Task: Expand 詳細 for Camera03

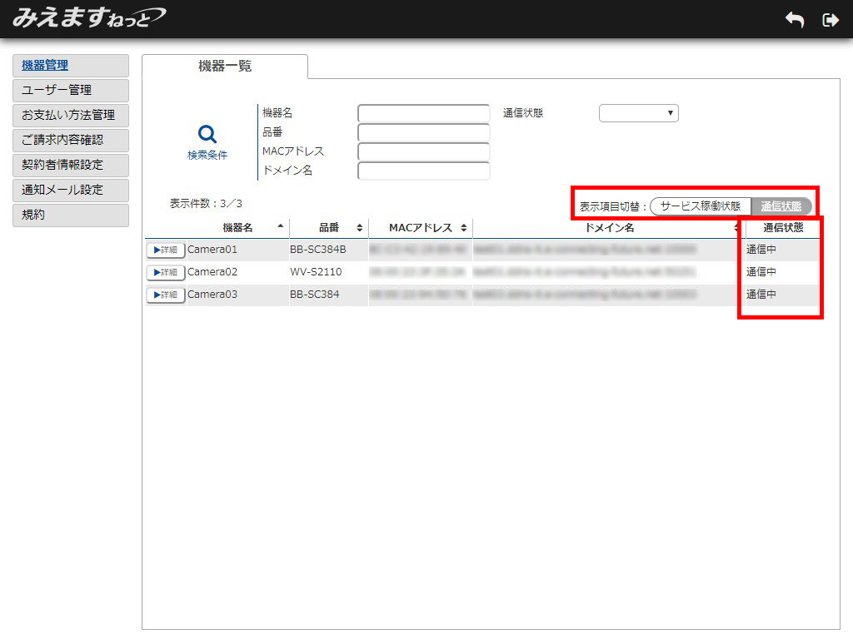Action: [x=165, y=295]
